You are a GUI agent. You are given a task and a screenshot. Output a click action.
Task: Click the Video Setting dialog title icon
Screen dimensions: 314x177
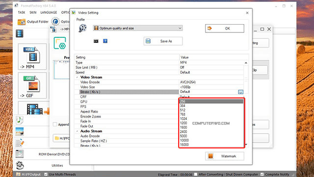point(74,13)
